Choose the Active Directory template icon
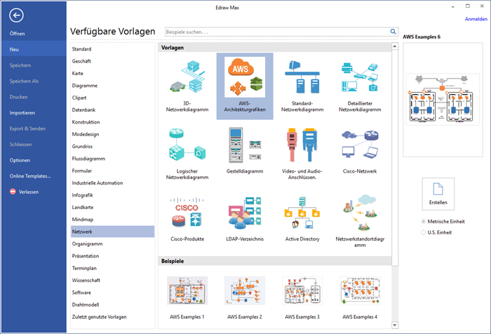The height and width of the screenshot is (334, 491). [302, 213]
